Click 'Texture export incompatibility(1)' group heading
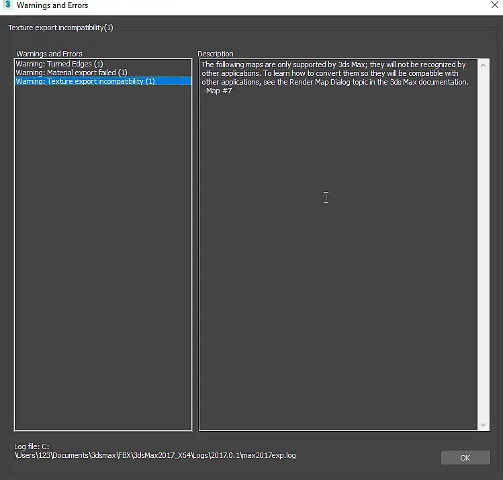The height and width of the screenshot is (480, 503). (60, 28)
